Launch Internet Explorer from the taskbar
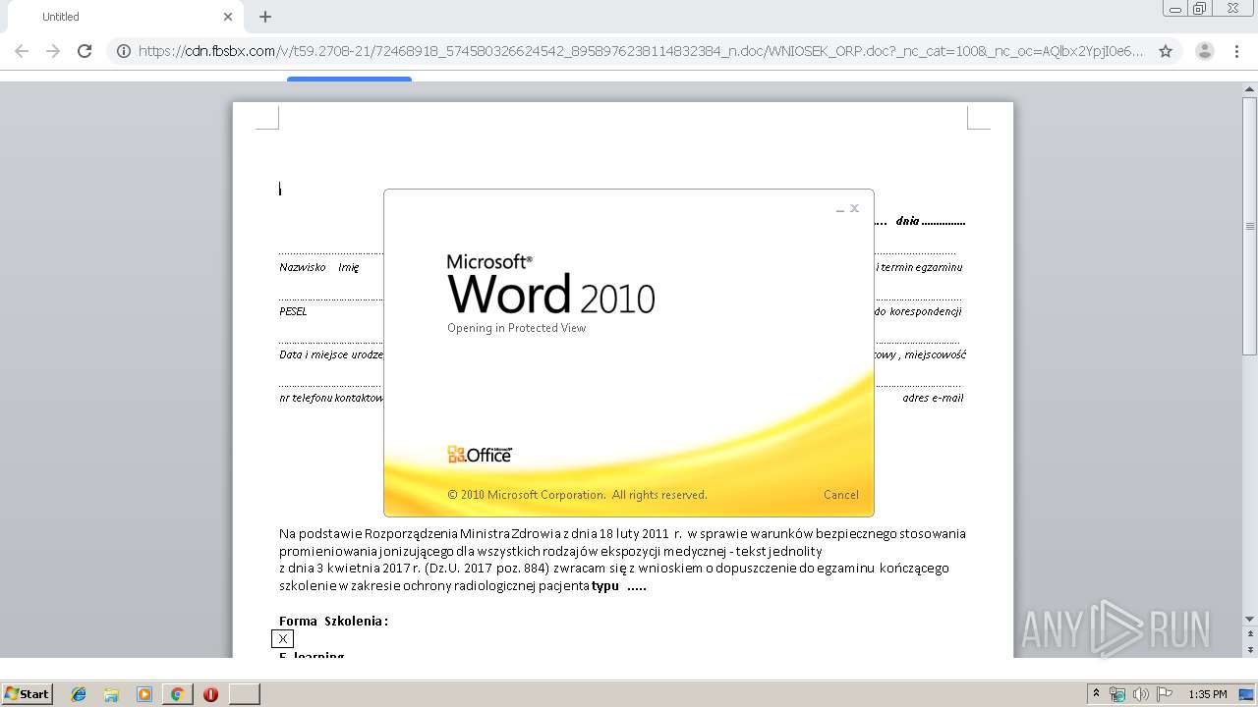 point(79,694)
